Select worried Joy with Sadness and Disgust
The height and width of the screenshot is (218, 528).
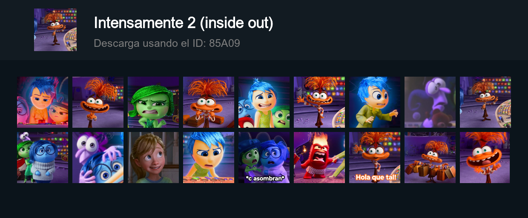(x=264, y=102)
